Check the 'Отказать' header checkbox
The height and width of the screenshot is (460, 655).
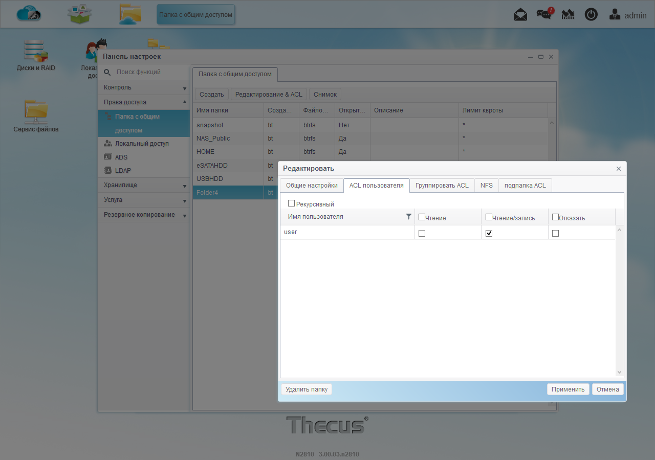click(x=555, y=217)
